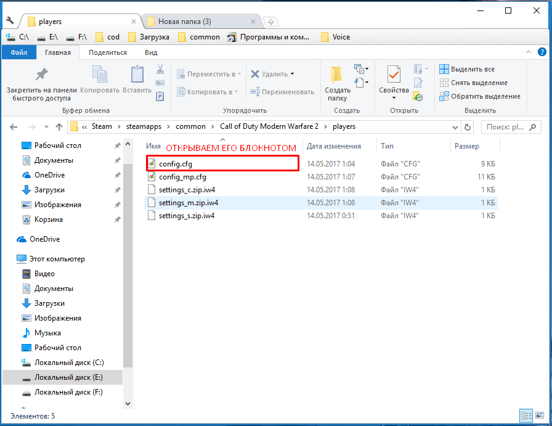Go up one folder level
Screen dimensions: 552x426
tap(59, 127)
